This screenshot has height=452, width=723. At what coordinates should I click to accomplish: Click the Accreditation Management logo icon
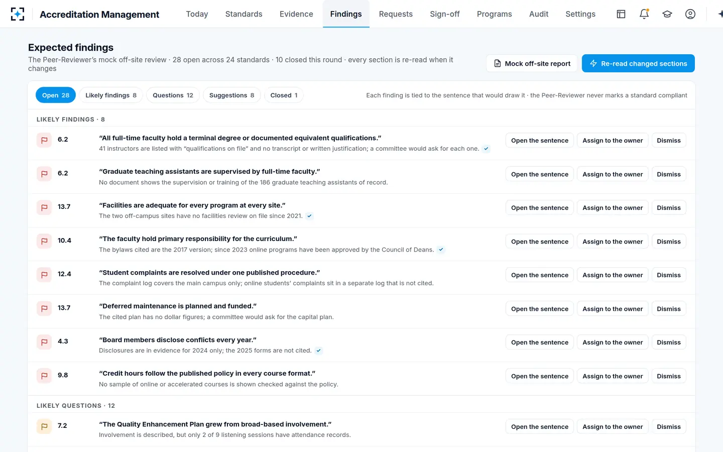[x=18, y=14]
